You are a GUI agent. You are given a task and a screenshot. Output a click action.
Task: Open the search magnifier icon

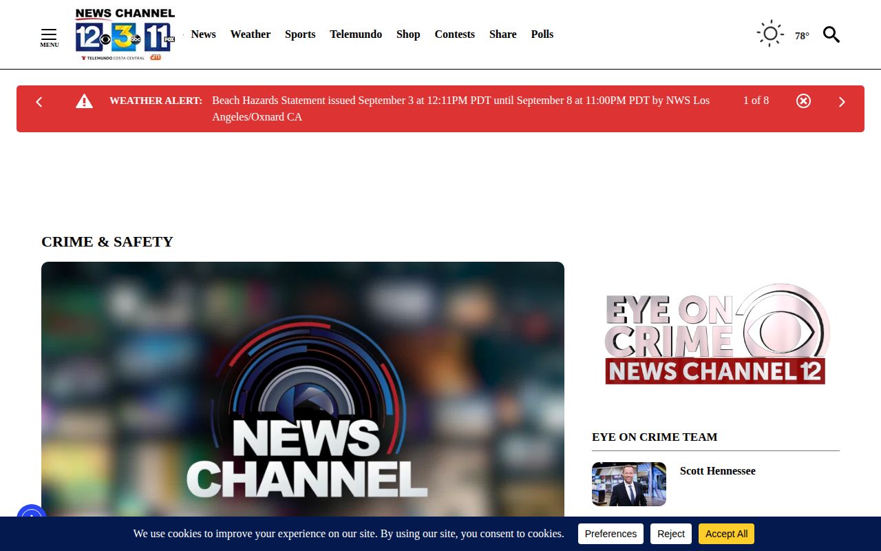[x=831, y=34]
